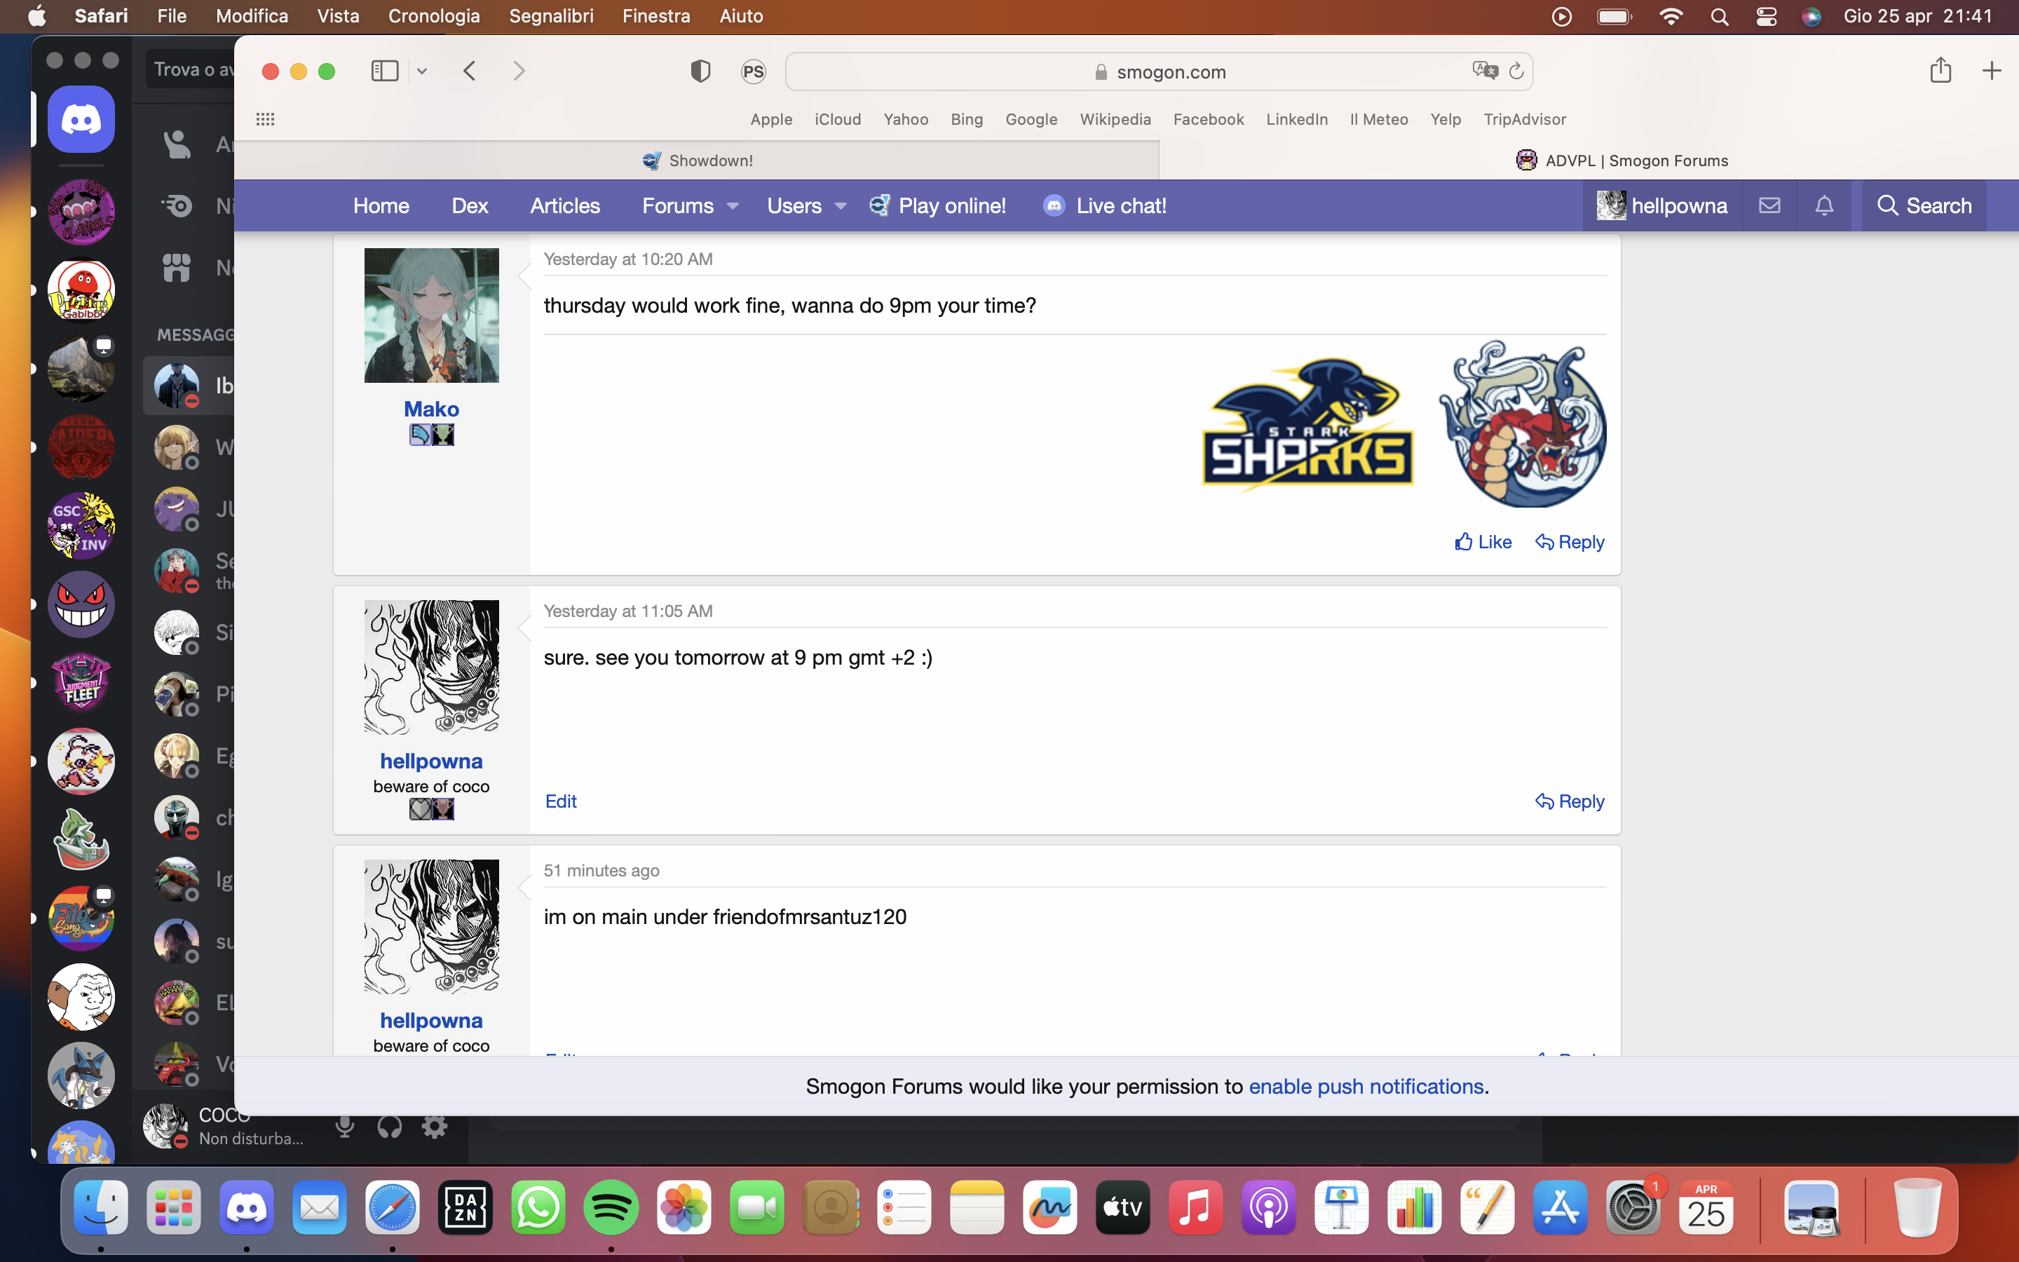Open Segnalibri menu
The width and height of the screenshot is (2019, 1262).
click(552, 16)
